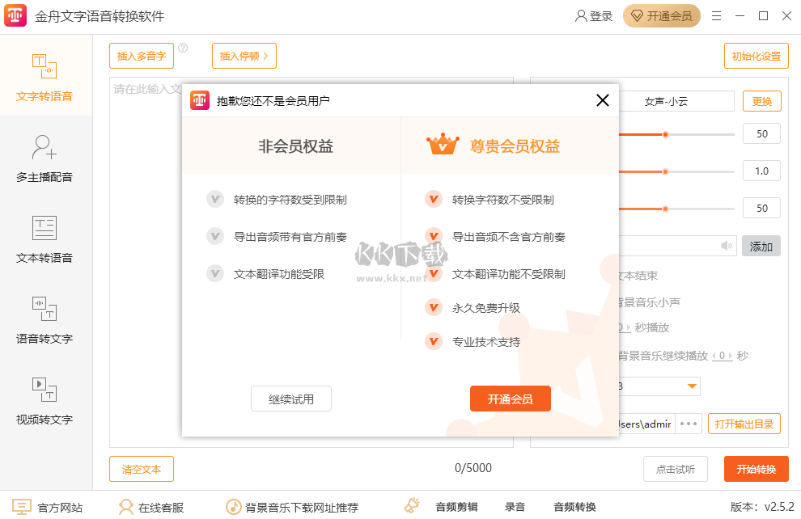Screen dimensions: 801x519
Task: Open 初始化设置 in top right
Action: pos(756,56)
